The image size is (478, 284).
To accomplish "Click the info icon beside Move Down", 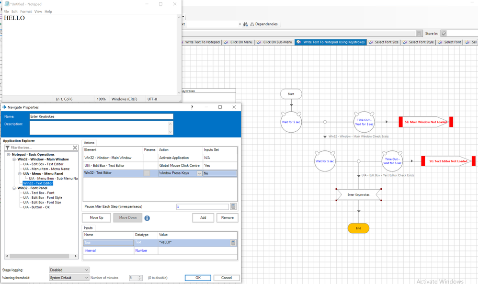I will [x=147, y=218].
